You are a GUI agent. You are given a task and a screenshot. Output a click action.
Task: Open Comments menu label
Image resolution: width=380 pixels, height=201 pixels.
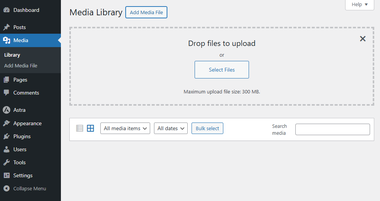coord(26,93)
